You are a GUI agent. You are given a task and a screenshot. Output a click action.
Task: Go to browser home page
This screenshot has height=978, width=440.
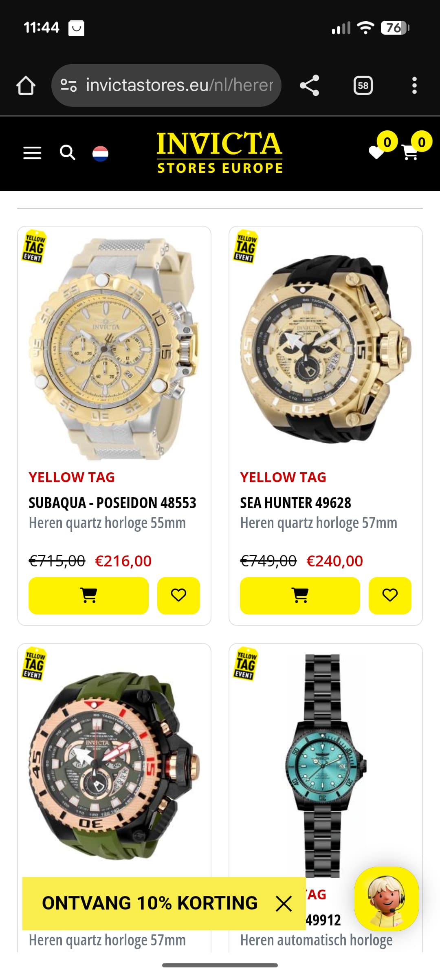pos(26,86)
